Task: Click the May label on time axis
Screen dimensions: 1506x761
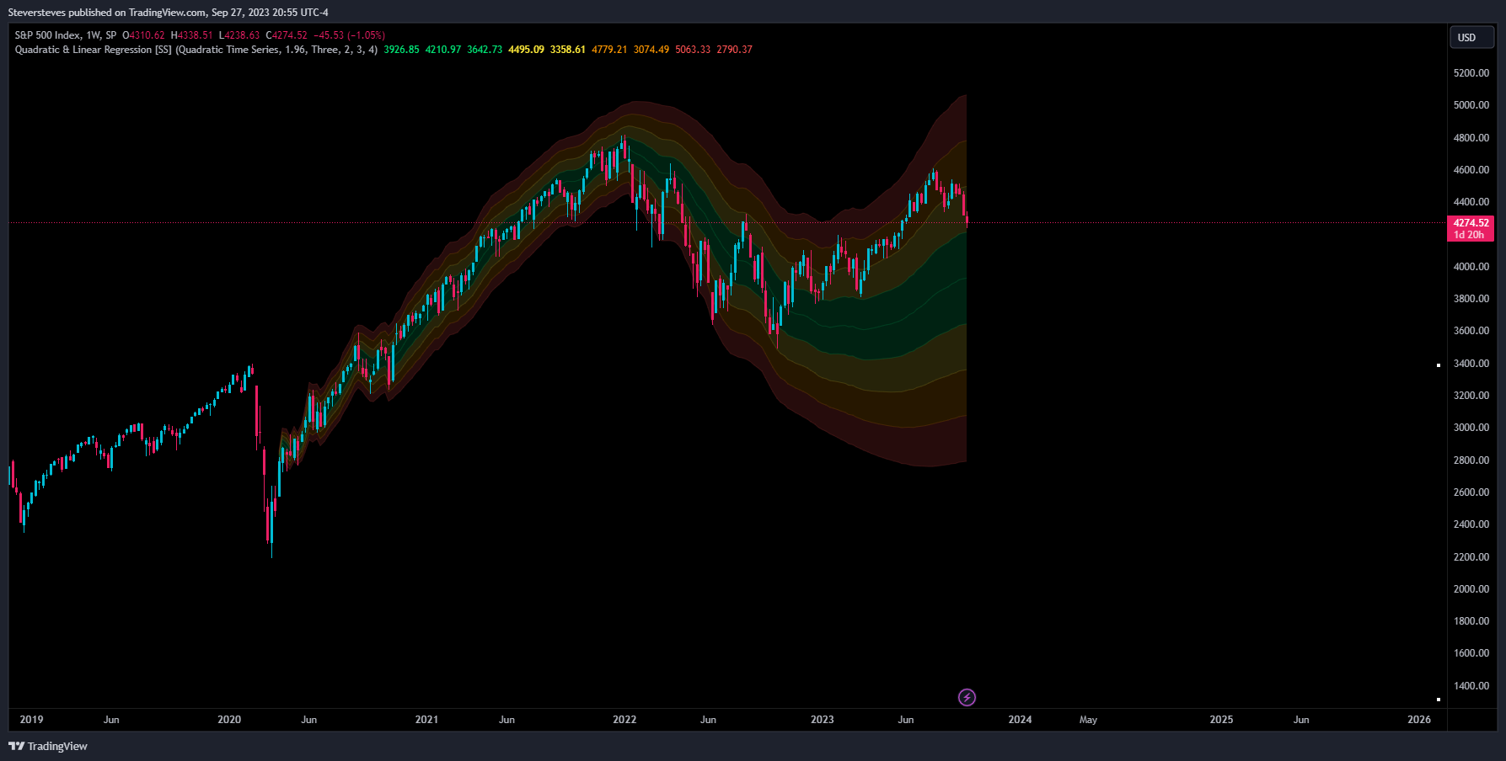Action: click(x=1088, y=720)
